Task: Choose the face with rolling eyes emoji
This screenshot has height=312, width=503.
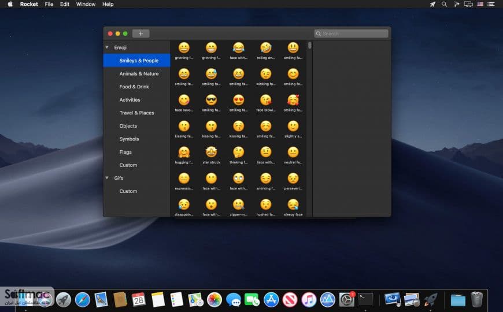Action: tap(238, 179)
